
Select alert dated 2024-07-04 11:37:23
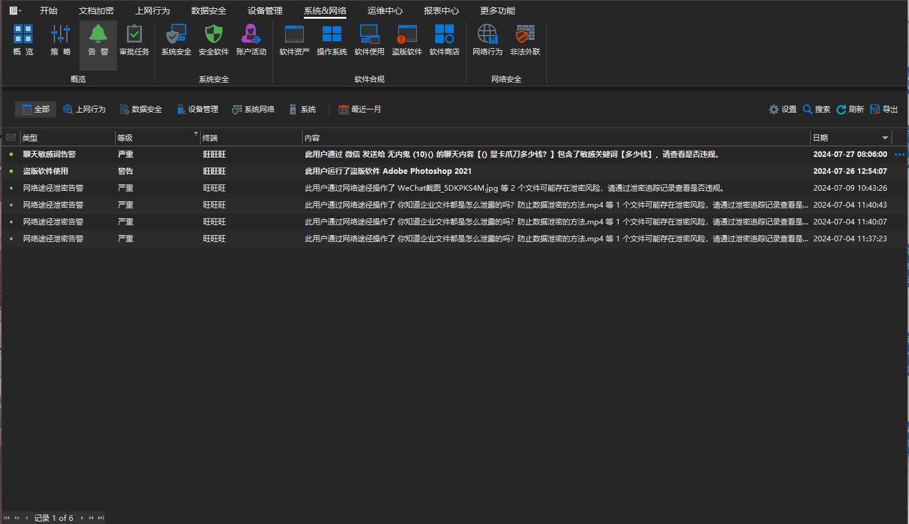(454, 239)
